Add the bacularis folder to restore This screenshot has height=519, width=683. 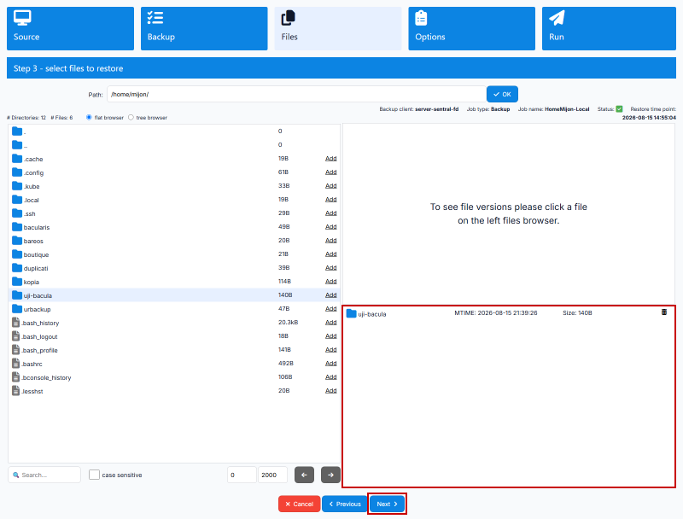point(331,227)
